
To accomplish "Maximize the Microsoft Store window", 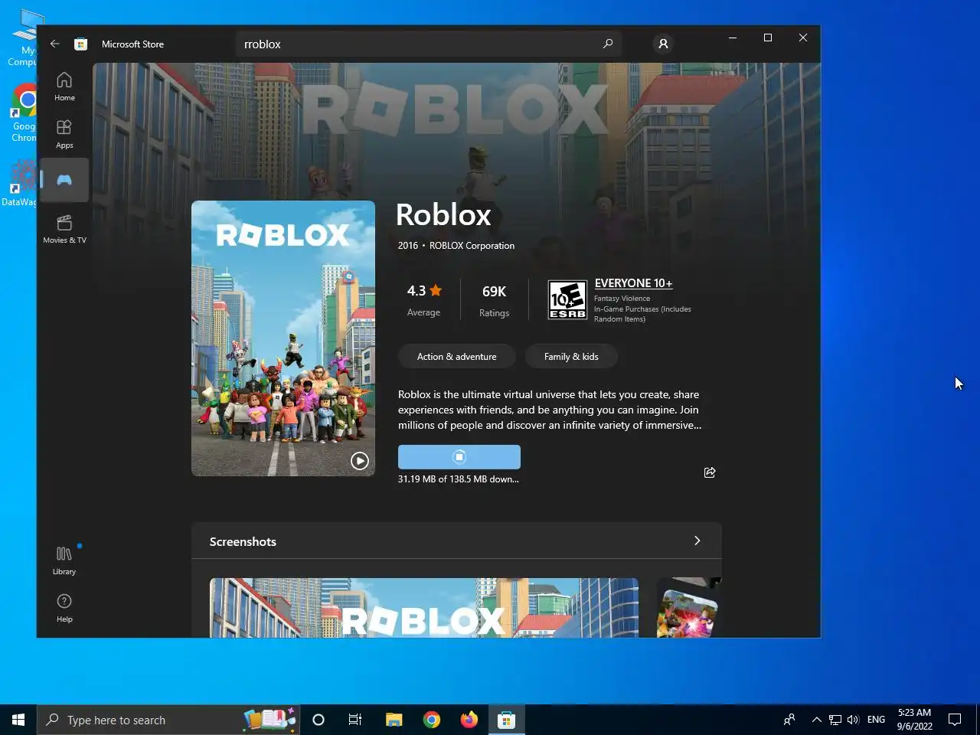I will pyautogui.click(x=768, y=38).
